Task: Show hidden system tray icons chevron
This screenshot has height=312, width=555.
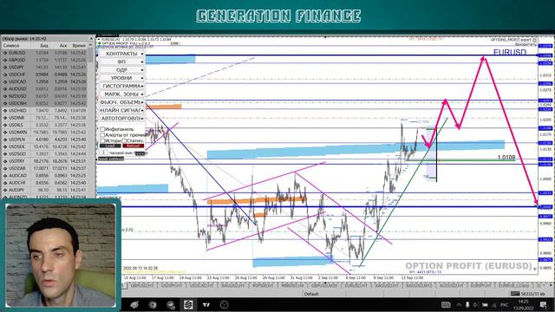Action: 459,304
